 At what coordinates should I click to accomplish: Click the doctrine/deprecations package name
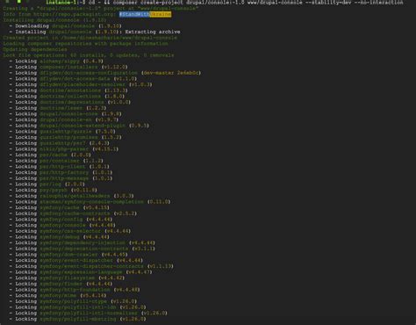click(x=72, y=102)
